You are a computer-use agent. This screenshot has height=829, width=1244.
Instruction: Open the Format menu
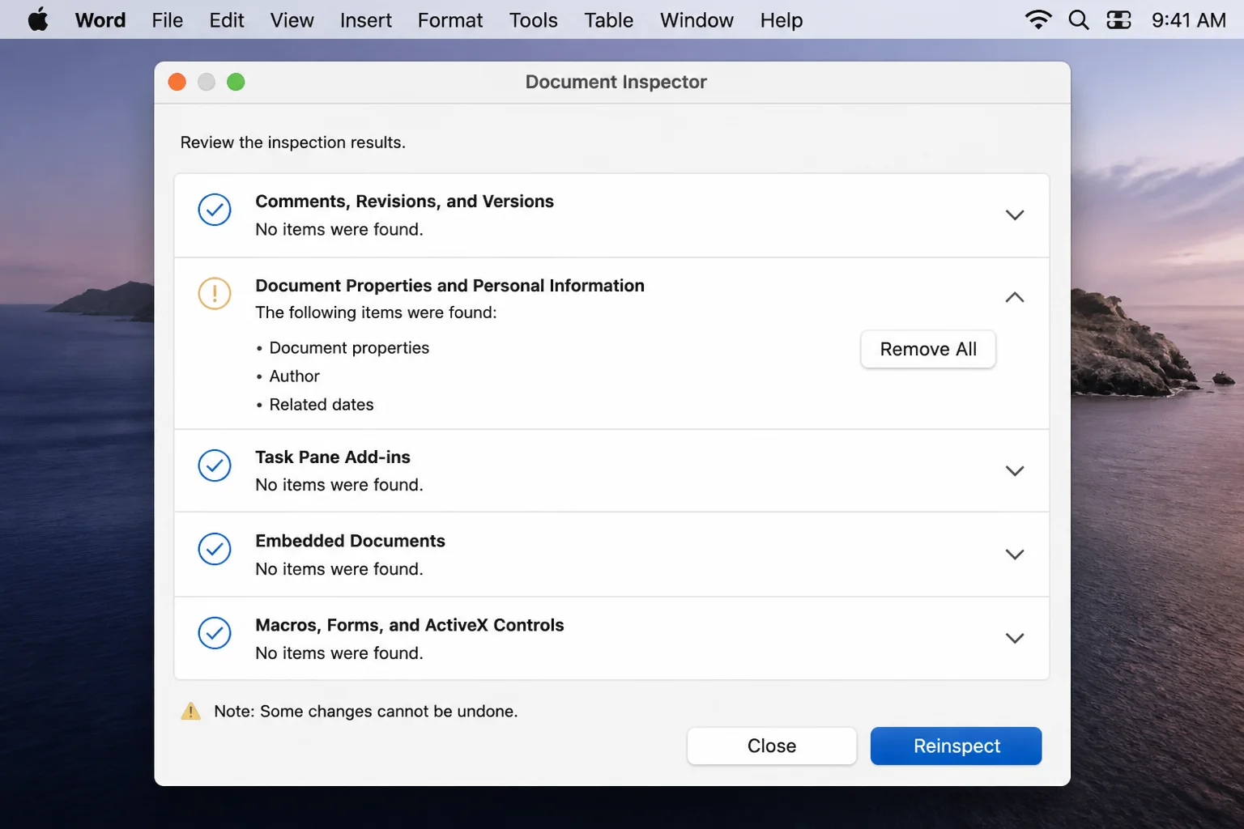pos(450,20)
